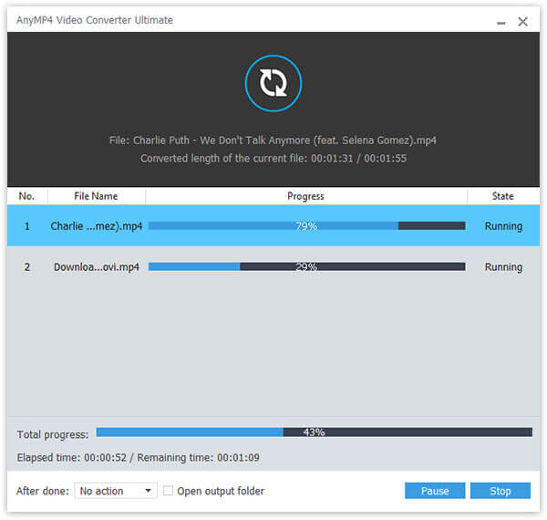Click the number 2 in second row
Image resolution: width=547 pixels, height=520 pixels.
tap(26, 267)
